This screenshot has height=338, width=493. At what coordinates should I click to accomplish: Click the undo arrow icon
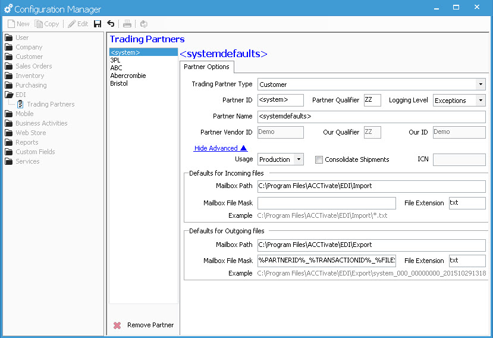pos(111,24)
